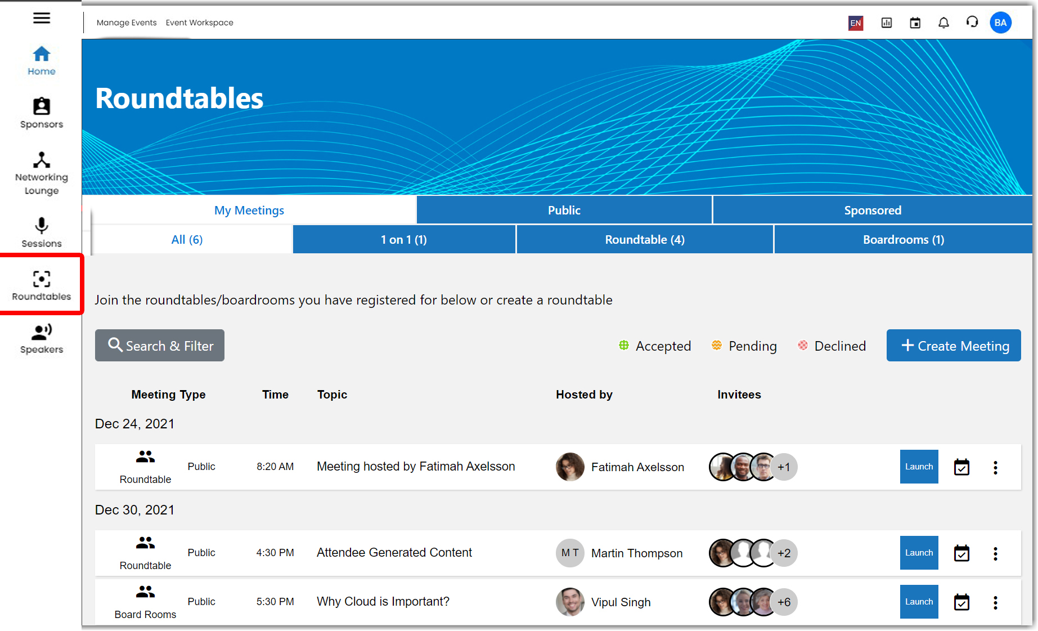Screen dimensions: 1038x631
Task: Open Sponsors in sidebar
Action: click(x=41, y=113)
